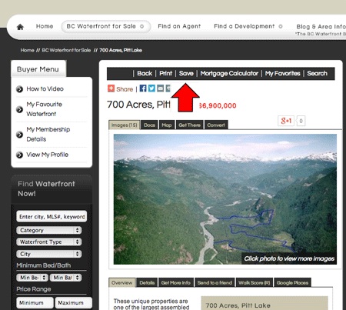This screenshot has width=346, height=310.
Task: Click arrow icon beside View My Profile
Action: [19, 155]
